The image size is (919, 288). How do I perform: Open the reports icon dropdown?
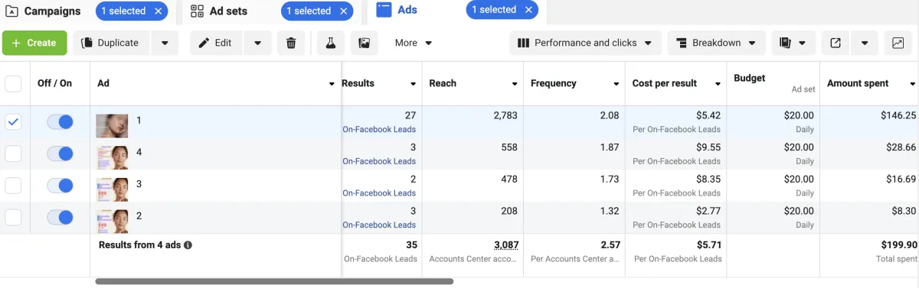coord(793,43)
